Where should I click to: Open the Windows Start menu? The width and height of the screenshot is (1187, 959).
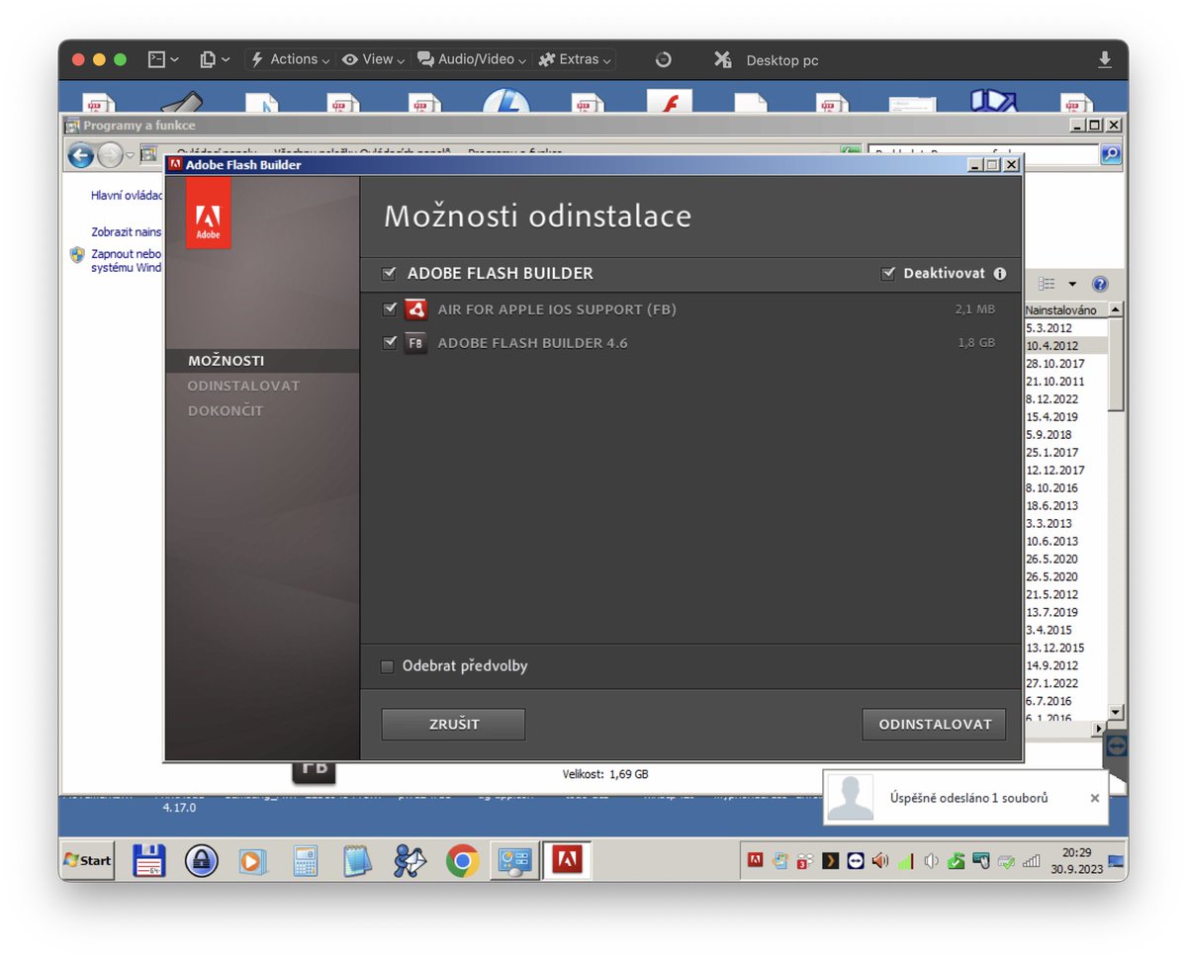[88, 860]
